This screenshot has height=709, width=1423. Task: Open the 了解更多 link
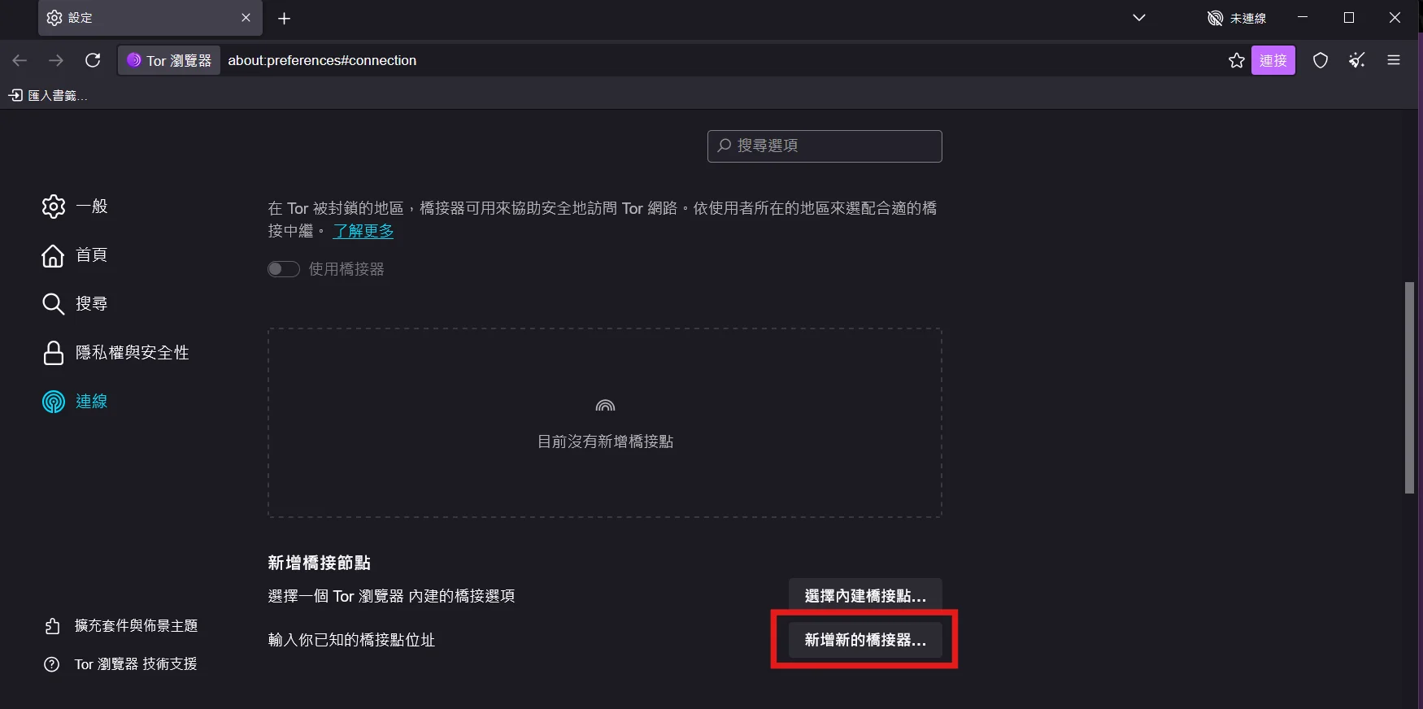(363, 231)
